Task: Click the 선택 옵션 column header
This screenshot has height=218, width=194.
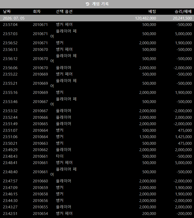Action: (64, 11)
